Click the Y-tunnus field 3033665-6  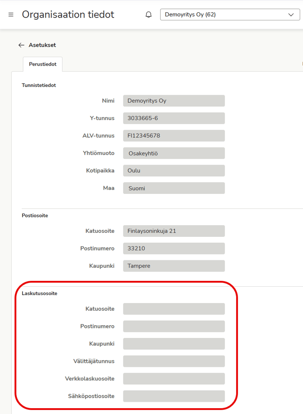[174, 118]
